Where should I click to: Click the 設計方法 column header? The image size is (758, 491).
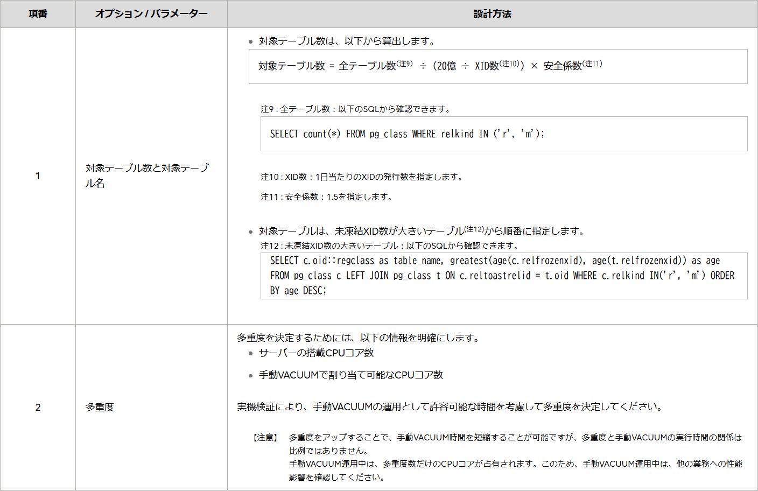[492, 15]
